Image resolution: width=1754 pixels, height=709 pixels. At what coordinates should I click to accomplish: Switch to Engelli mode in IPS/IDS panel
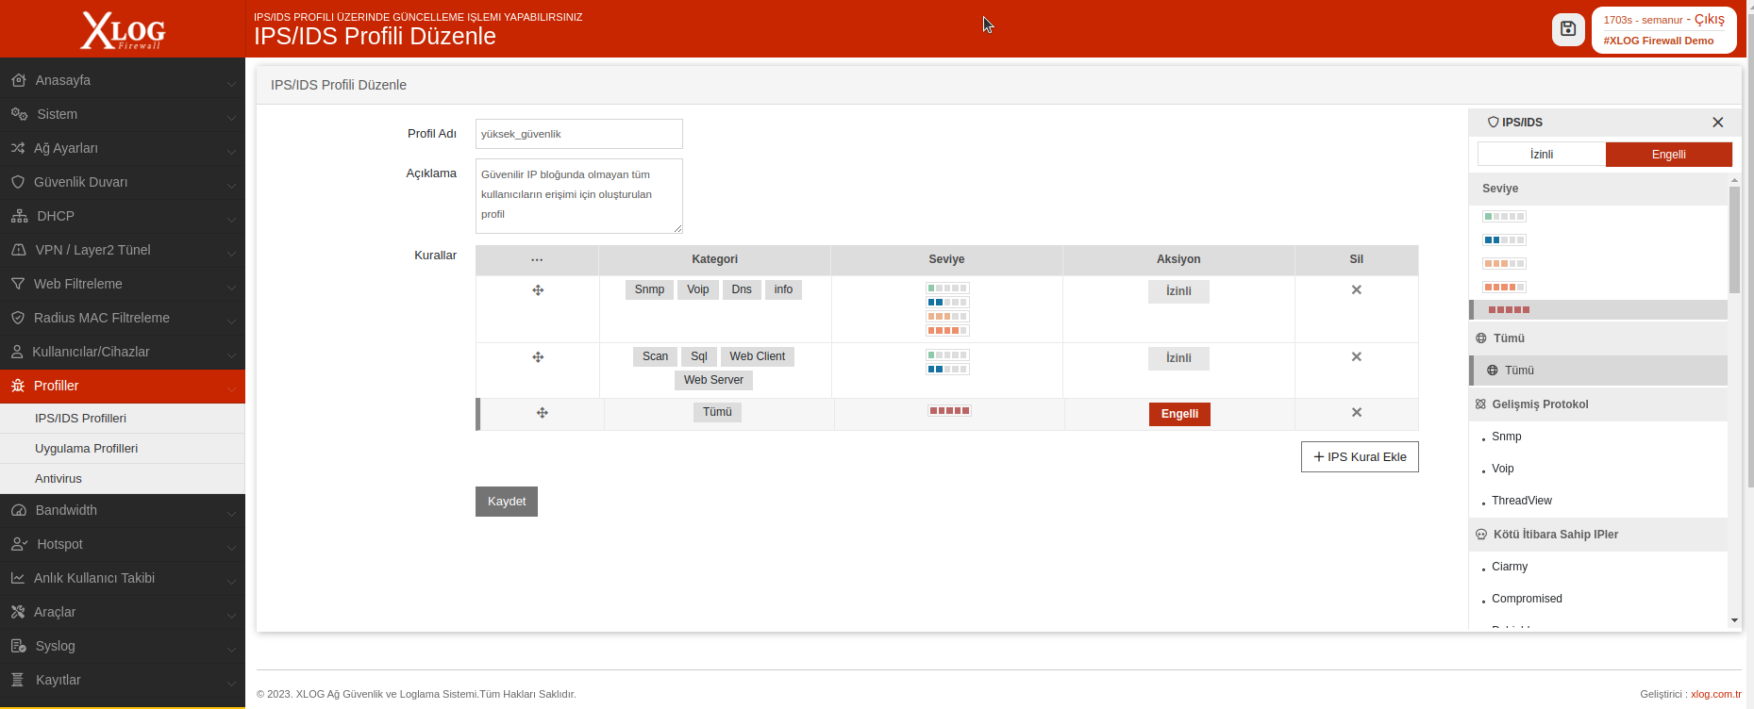tap(1669, 155)
